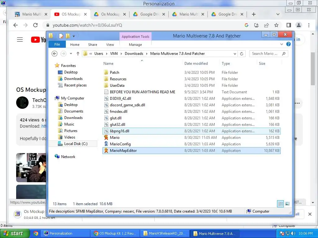Select the Patch folder icon

click(106, 72)
